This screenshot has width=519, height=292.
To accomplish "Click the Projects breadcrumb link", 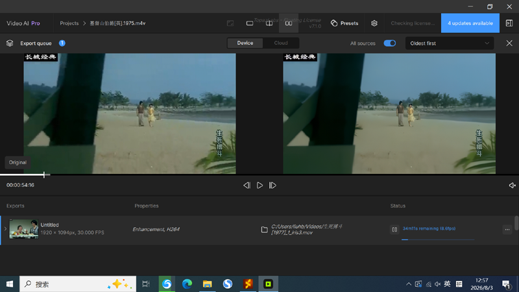I will point(69,23).
